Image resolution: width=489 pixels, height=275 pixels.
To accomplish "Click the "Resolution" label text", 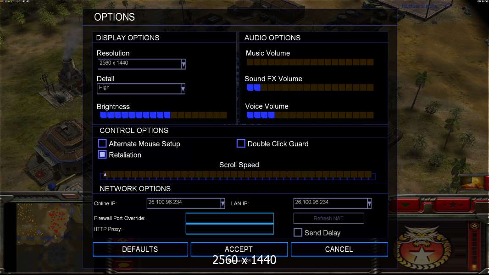I will [x=113, y=53].
